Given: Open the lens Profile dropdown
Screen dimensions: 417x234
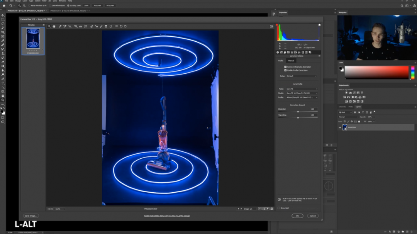Looking at the screenshot, I should coord(302,97).
